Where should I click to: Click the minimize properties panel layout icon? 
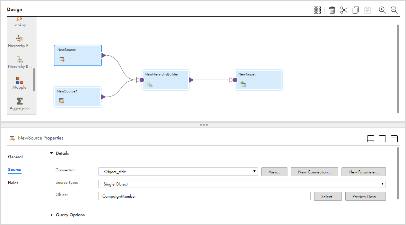pos(371,139)
